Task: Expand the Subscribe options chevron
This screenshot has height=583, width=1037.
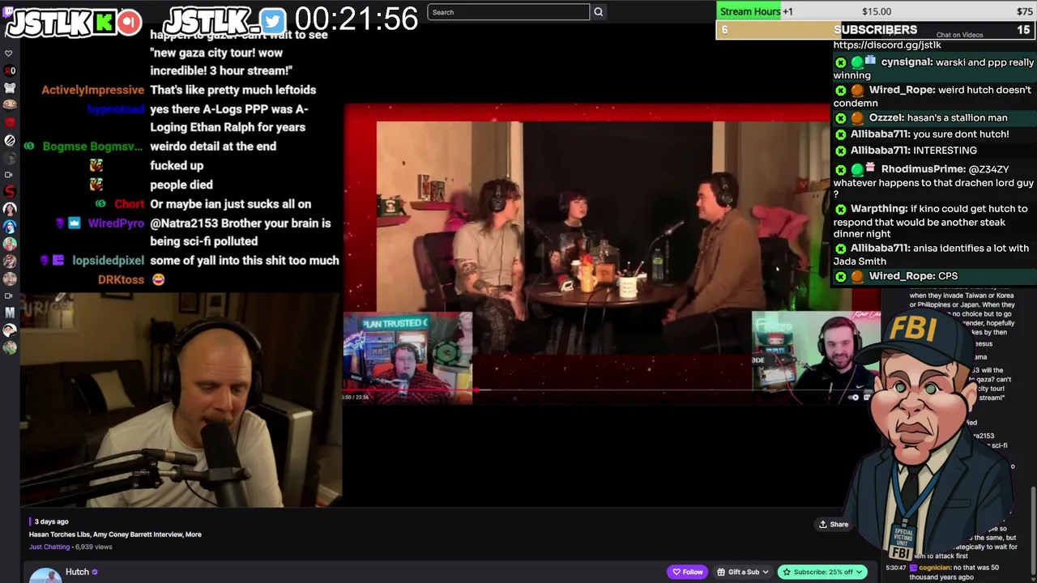Action: coord(860,572)
